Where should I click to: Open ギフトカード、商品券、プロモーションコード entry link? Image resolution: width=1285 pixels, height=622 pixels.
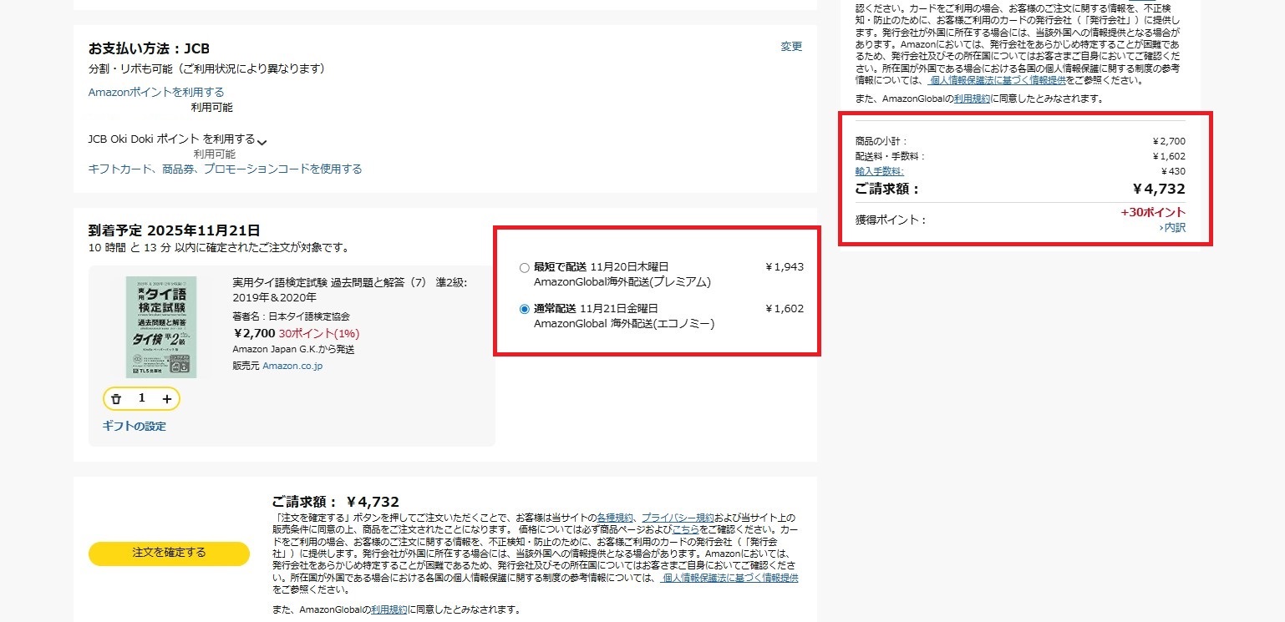click(225, 169)
